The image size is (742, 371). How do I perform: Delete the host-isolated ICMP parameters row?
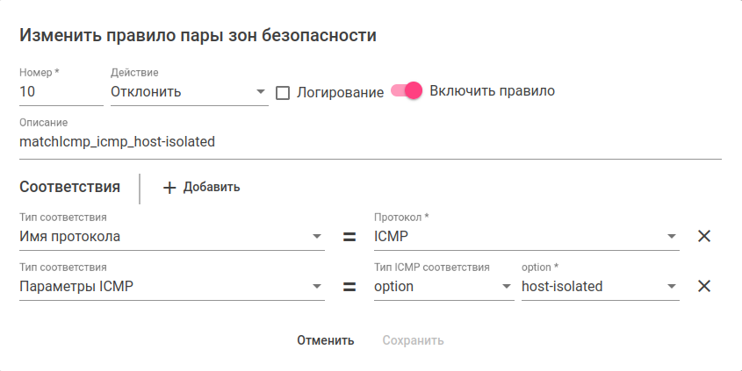(x=703, y=286)
